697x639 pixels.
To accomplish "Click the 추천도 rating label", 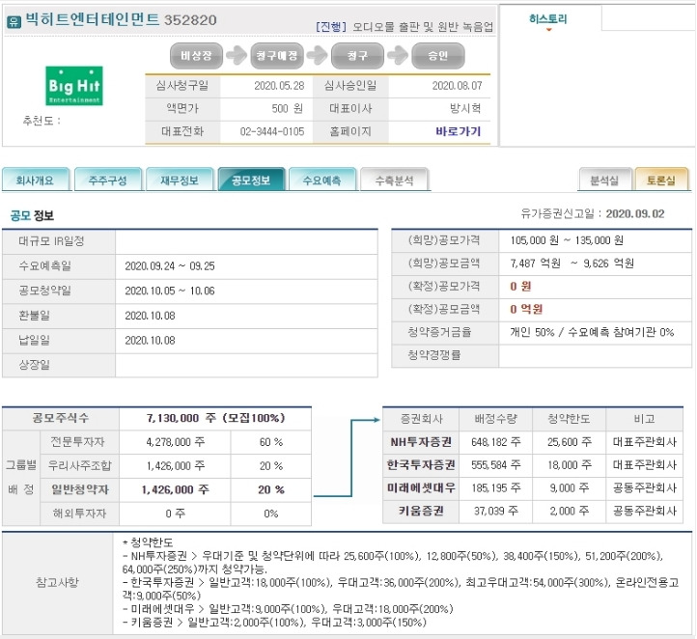I will [41, 121].
